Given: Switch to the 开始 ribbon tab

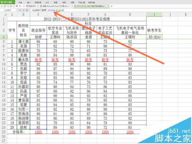Looking at the screenshot, I should click(20, 2).
